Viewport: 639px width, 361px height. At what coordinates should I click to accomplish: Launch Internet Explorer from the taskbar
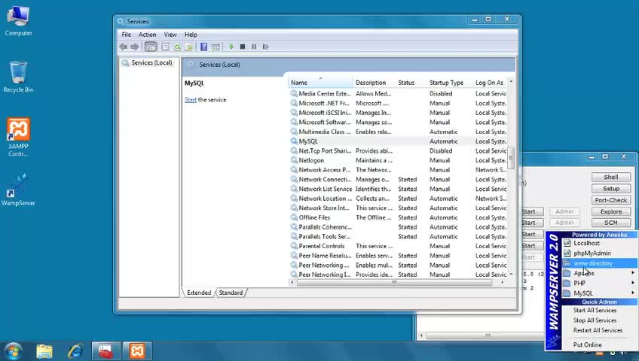[75, 351]
